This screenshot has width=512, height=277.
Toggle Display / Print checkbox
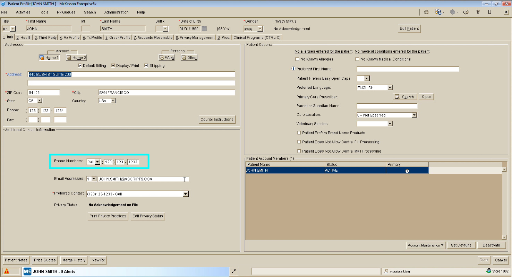tap(113, 66)
